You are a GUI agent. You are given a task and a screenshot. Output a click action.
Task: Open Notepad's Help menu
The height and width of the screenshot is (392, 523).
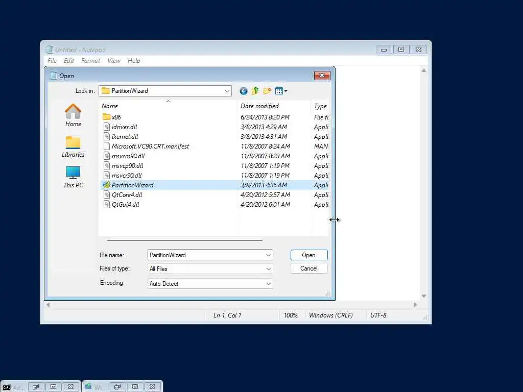click(134, 61)
